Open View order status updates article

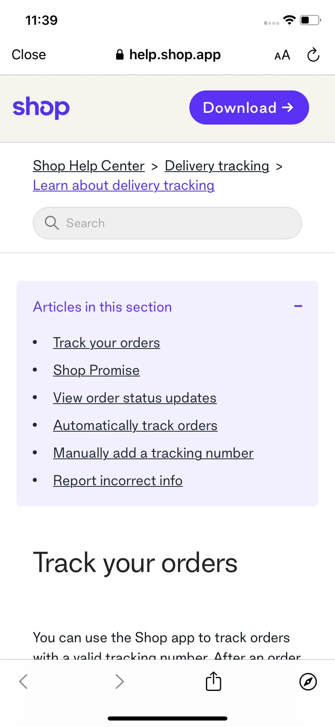[135, 398]
